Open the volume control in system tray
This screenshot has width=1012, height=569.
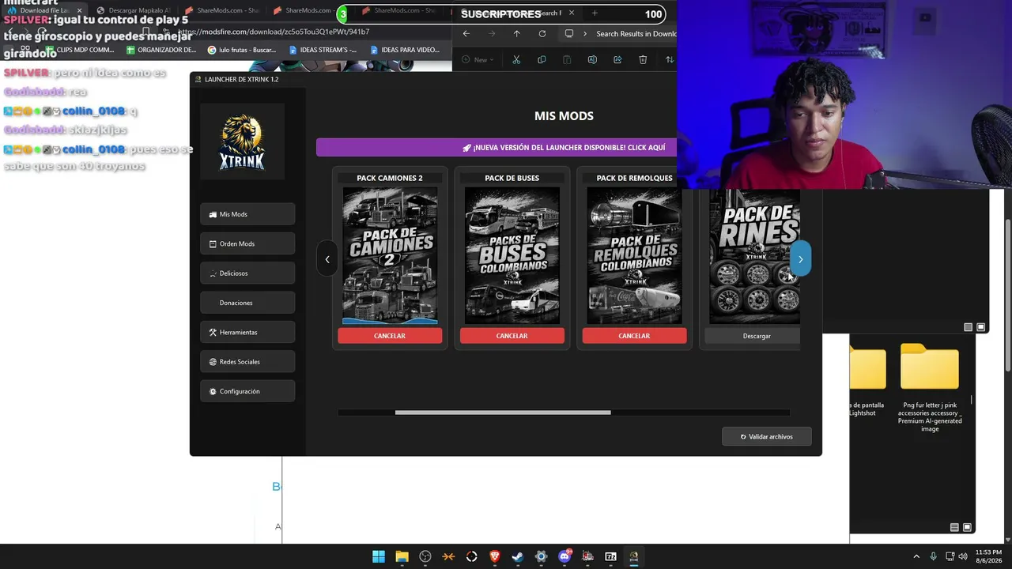(962, 556)
